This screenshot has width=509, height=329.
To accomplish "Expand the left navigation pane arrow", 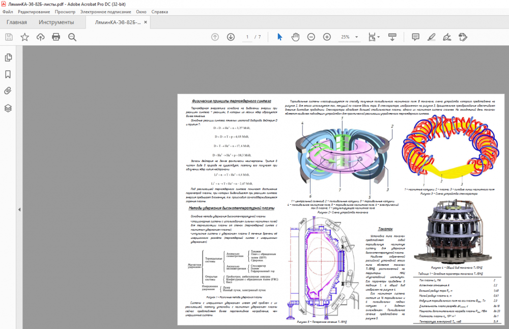I will pos(19,209).
